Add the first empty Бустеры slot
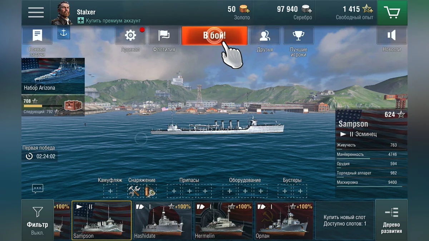The width and height of the screenshot is (429, 241). click(x=285, y=191)
